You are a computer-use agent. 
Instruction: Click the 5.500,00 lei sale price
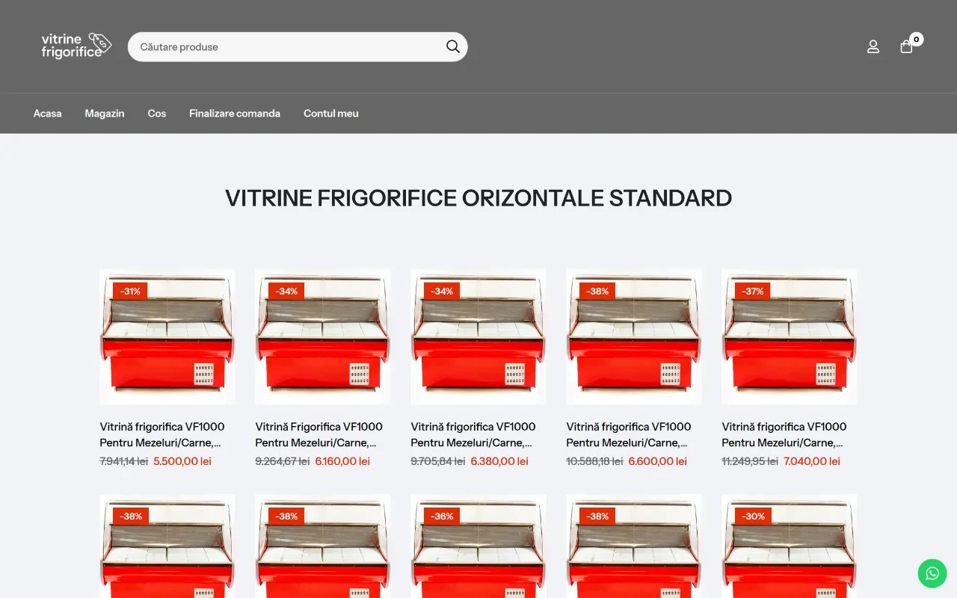(182, 461)
